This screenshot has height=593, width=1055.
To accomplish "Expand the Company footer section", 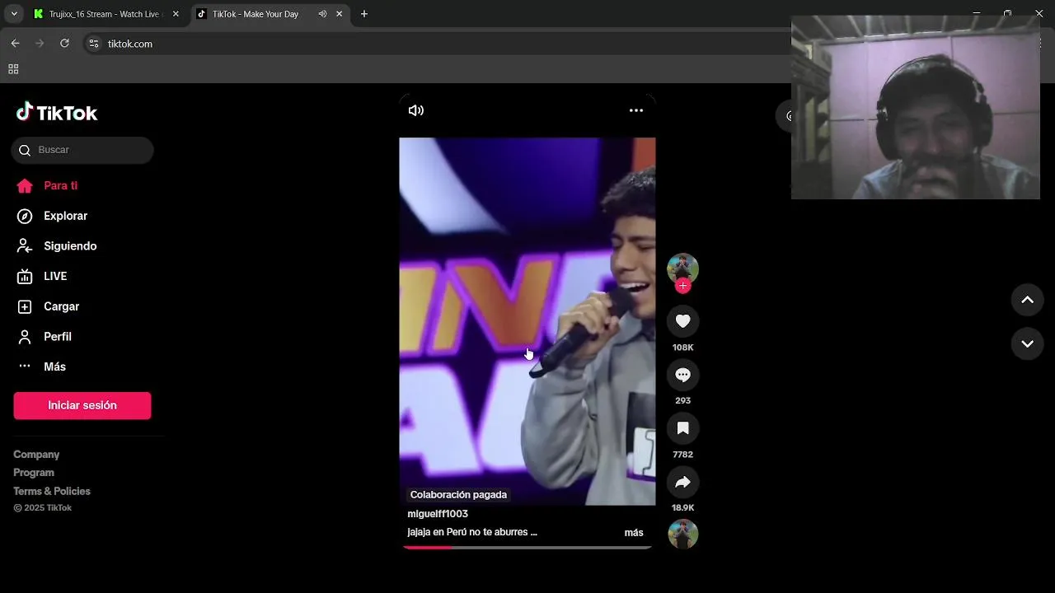I will click(36, 455).
